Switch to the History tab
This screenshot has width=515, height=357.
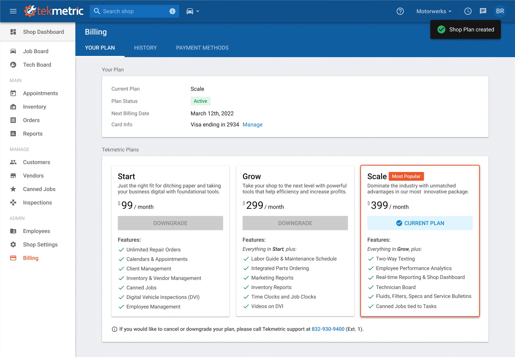click(x=145, y=48)
